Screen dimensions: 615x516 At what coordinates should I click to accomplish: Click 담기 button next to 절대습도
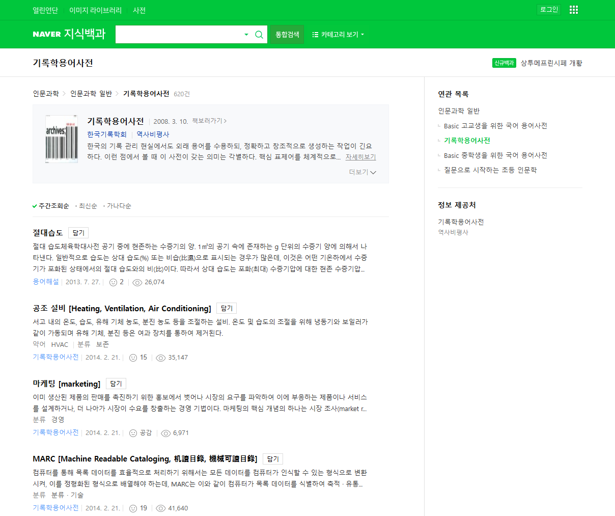pos(78,233)
